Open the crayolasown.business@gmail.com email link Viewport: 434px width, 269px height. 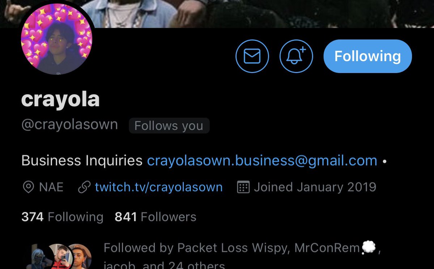click(x=262, y=161)
